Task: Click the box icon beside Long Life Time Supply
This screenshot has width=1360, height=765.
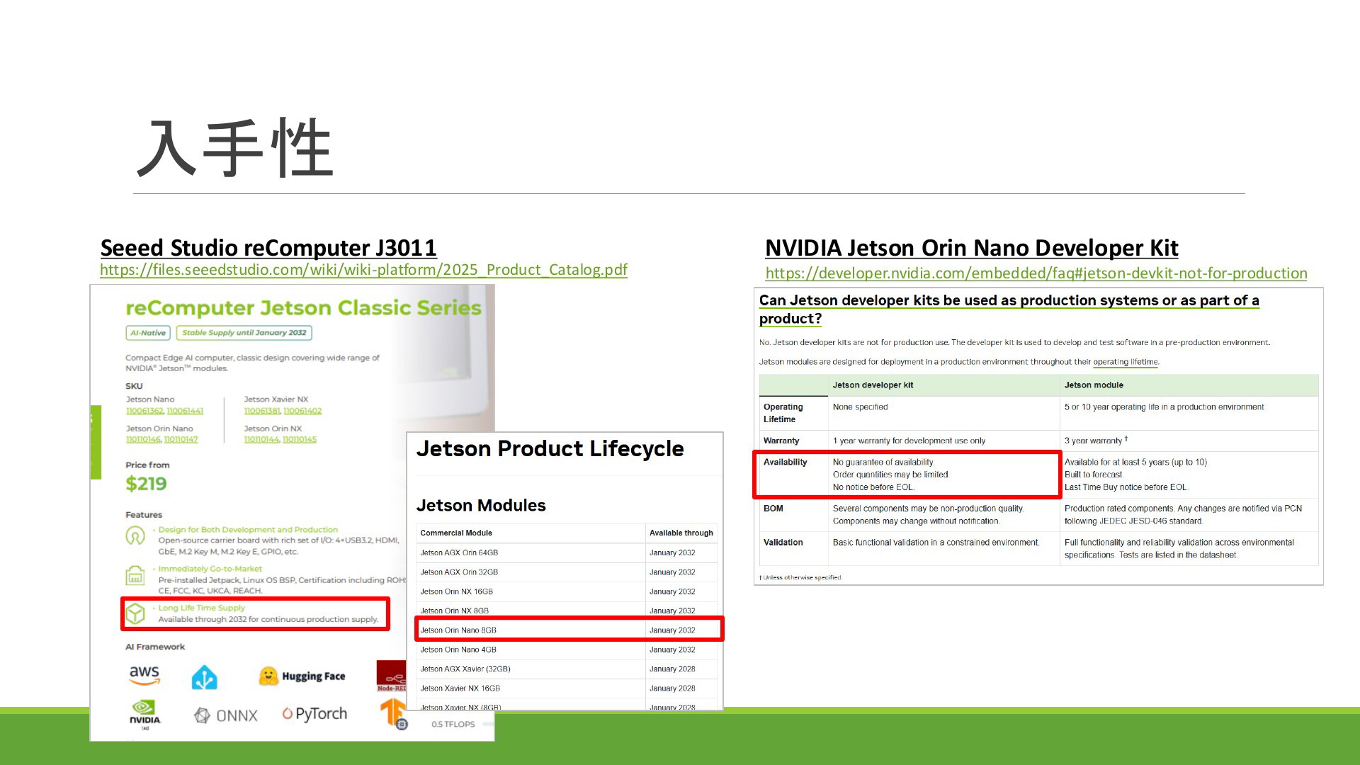Action: point(135,613)
